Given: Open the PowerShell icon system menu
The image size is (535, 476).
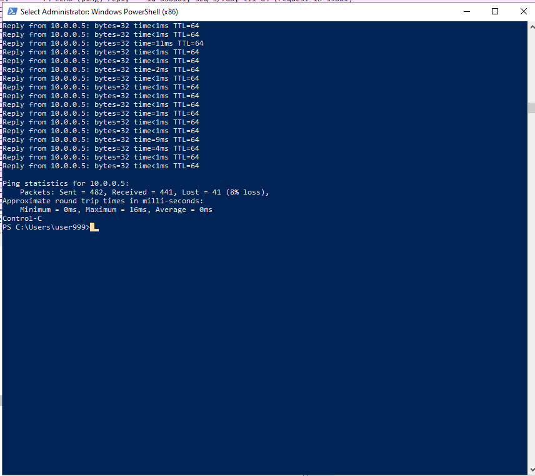Looking at the screenshot, I should click(12, 12).
